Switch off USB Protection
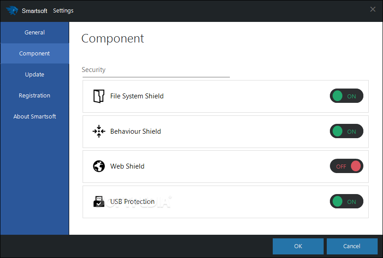Screen dimensions: 383x258 pos(346,202)
